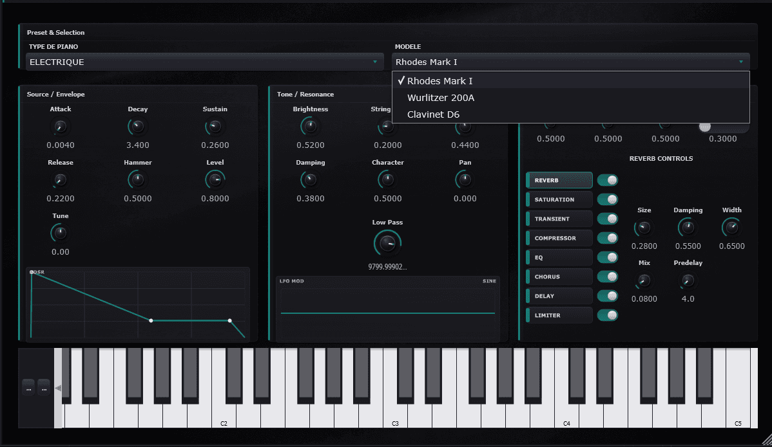The width and height of the screenshot is (772, 447).
Task: Collapse the Modele dropdown
Action: (570, 62)
